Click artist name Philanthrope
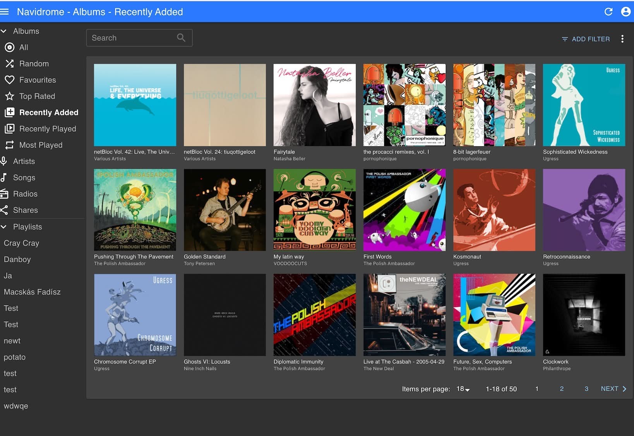The width and height of the screenshot is (634, 436). 557,369
